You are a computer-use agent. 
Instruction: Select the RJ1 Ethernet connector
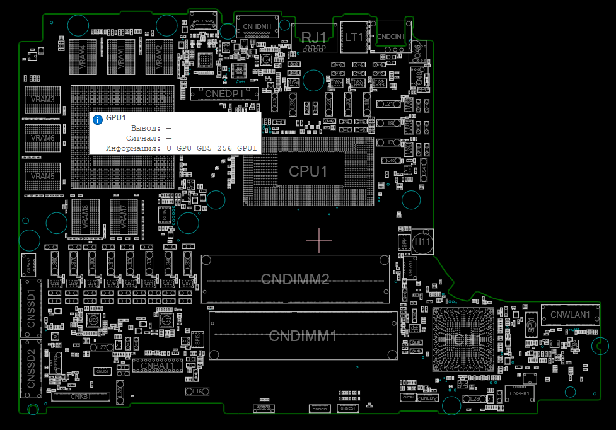point(314,37)
